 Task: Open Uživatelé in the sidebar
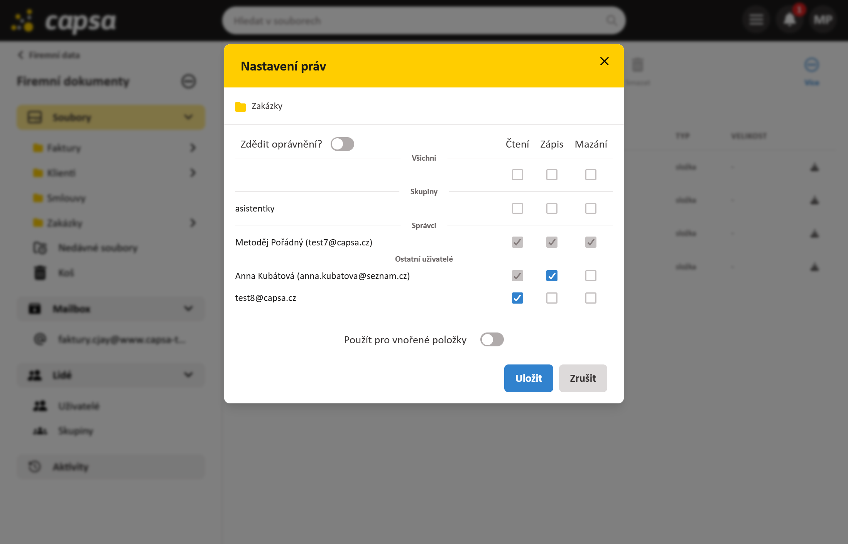pyautogui.click(x=79, y=406)
